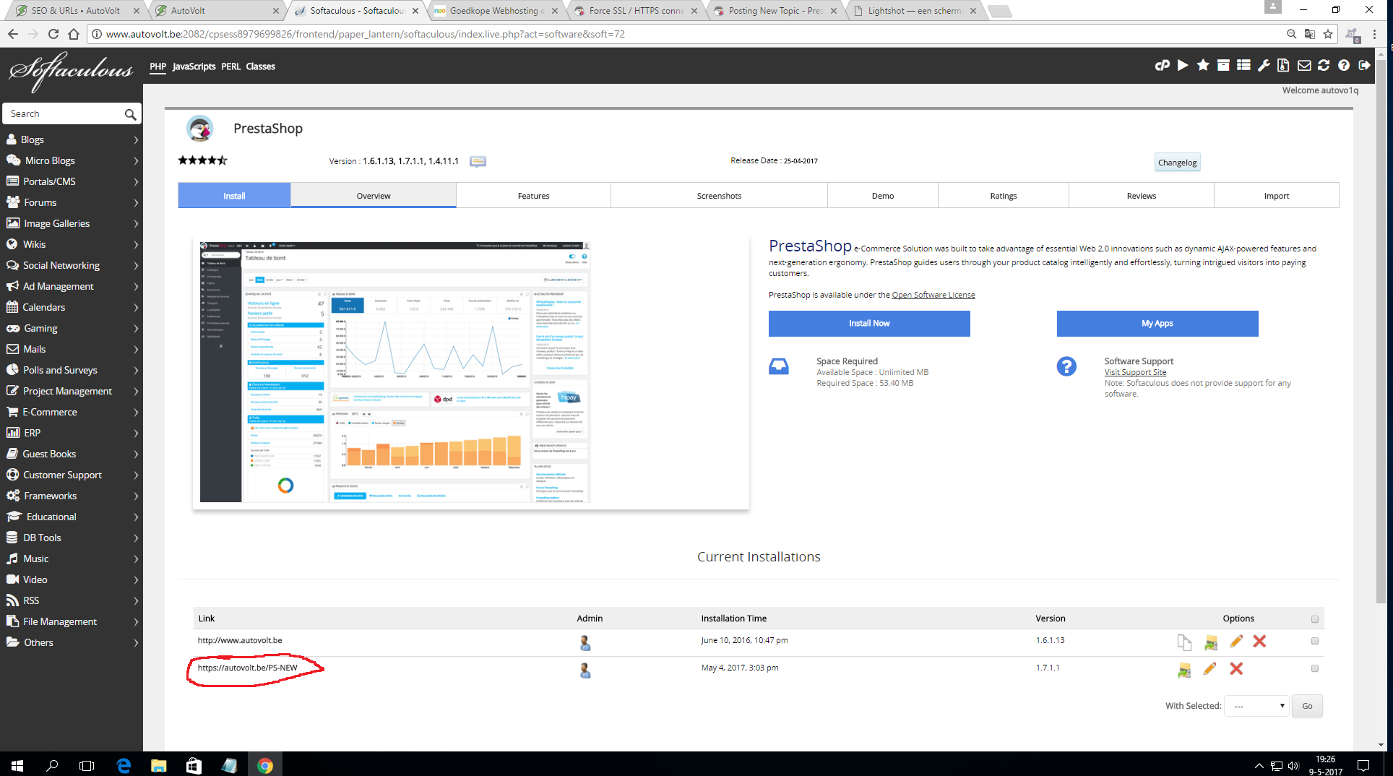
Task: Click the sidebar Search input field
Action: (65, 114)
